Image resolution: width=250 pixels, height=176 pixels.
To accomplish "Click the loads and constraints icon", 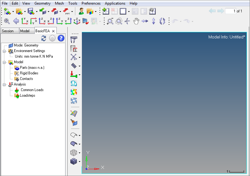I will [74, 74].
